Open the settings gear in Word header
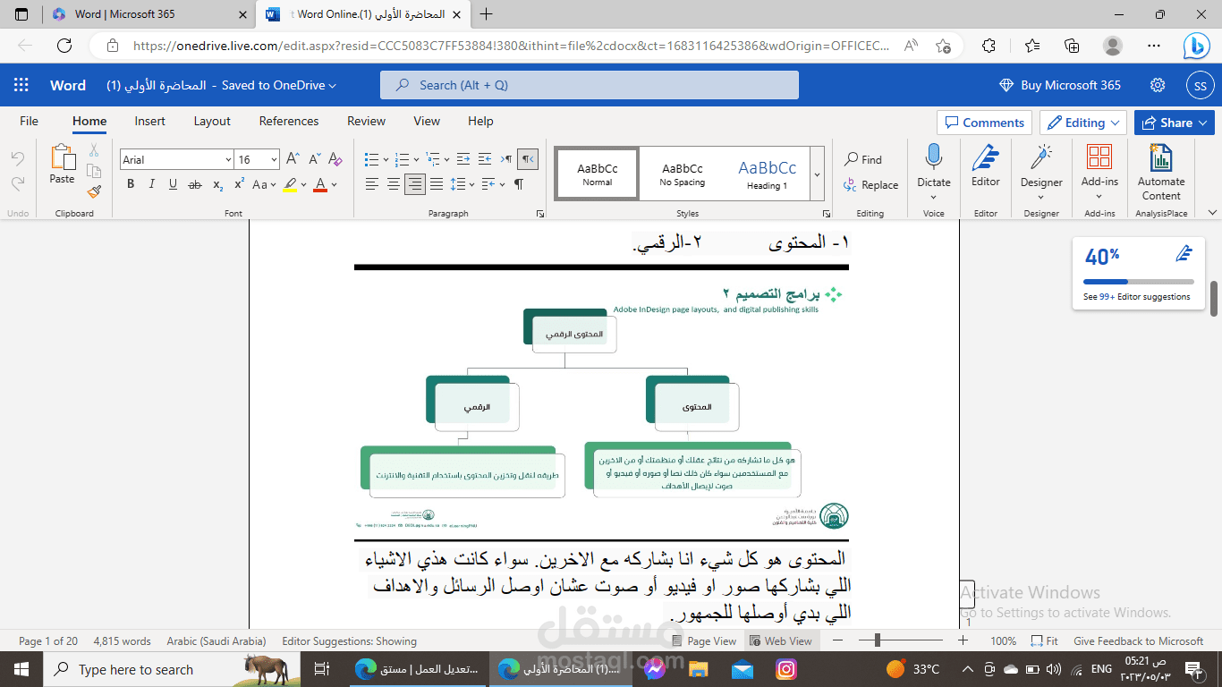This screenshot has width=1222, height=687. coord(1158,85)
